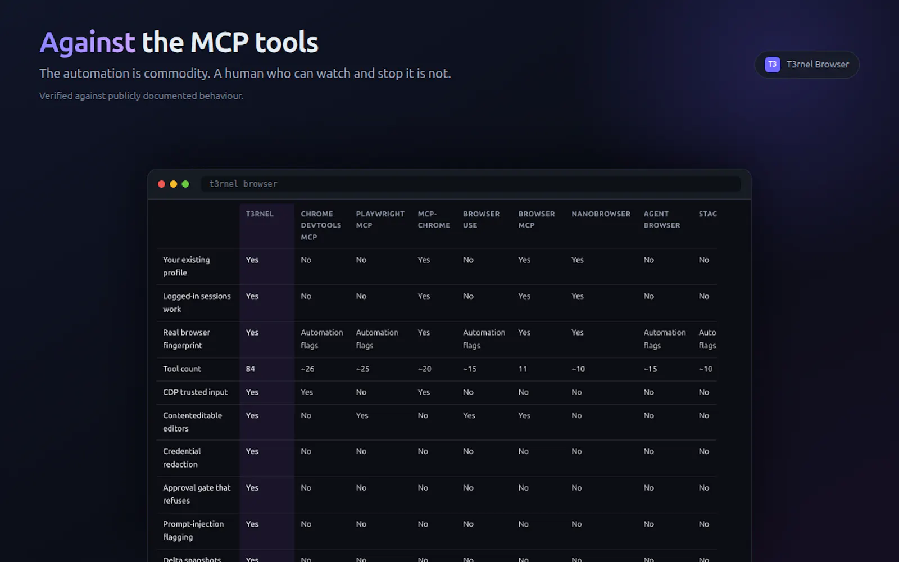Viewport: 899px width, 562px height.
Task: Click Playwright MCP's "Yes" for Contenteditable editors
Action: tap(362, 416)
